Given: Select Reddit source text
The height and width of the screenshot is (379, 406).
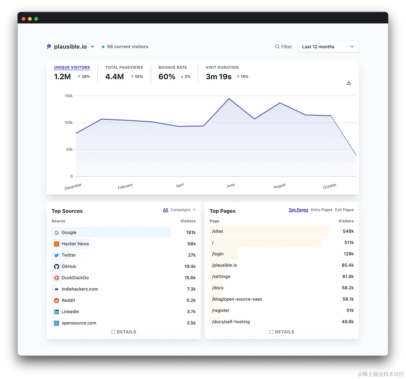Looking at the screenshot, I should (x=68, y=300).
